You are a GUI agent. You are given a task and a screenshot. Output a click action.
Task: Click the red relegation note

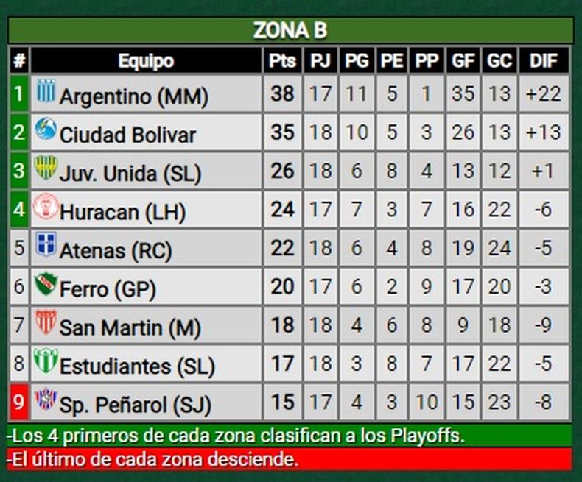(x=290, y=460)
